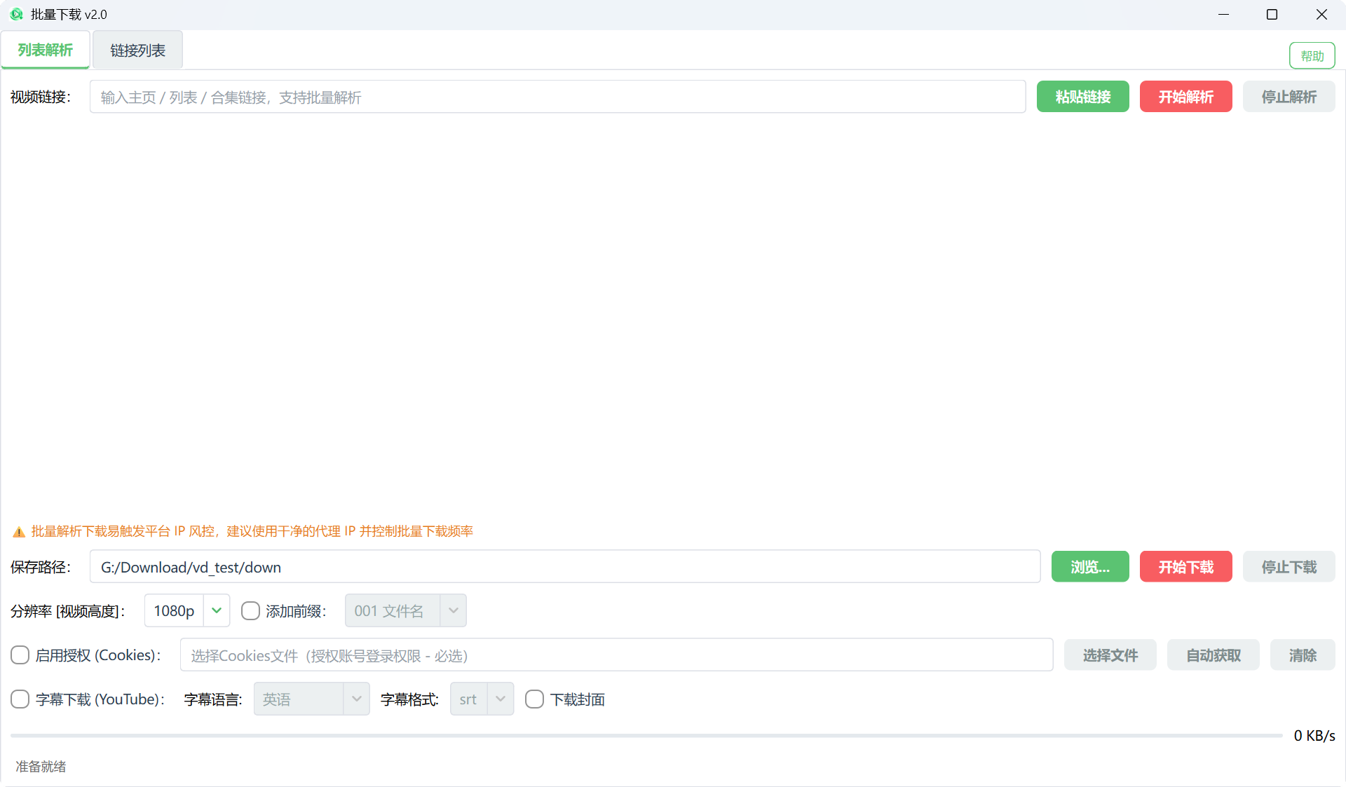Toggle 启用授权 (Cookies) checkbox
This screenshot has width=1346, height=787.
pyautogui.click(x=20, y=655)
